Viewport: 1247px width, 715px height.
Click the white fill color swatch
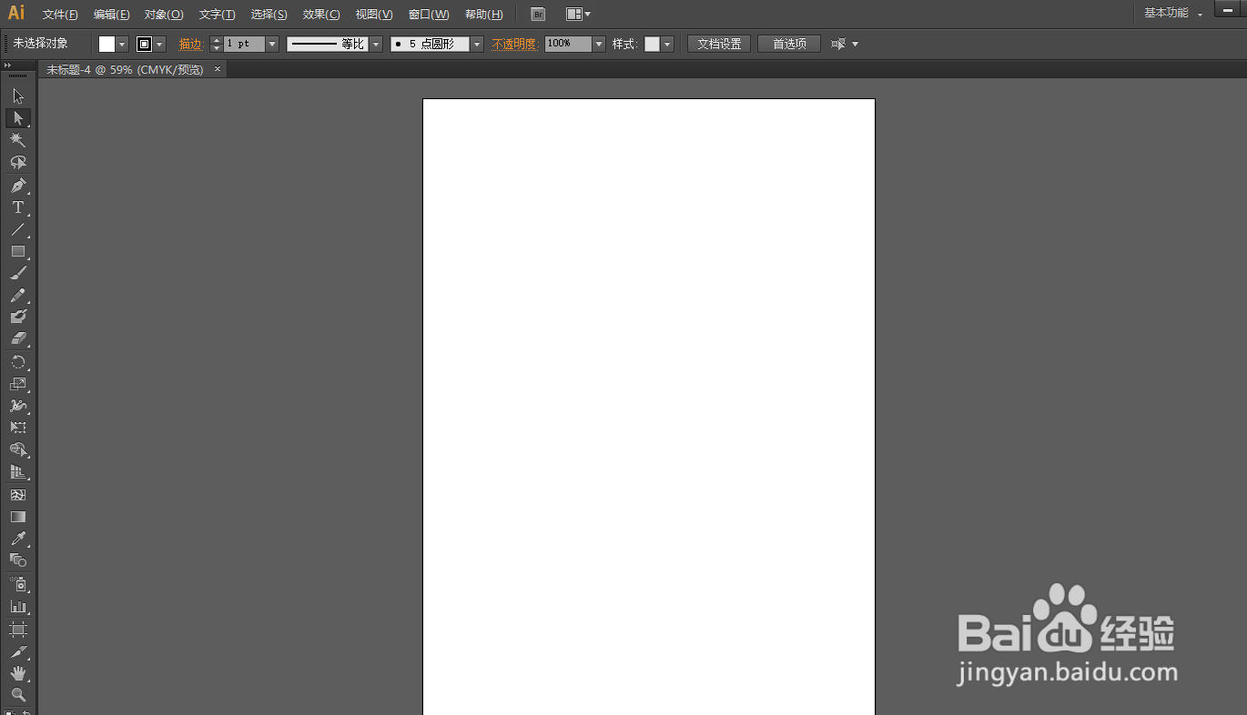coord(107,44)
